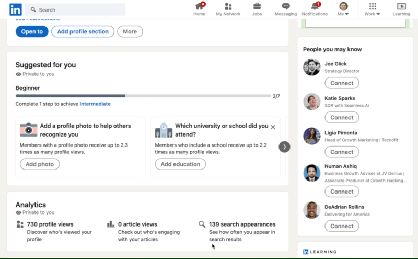Connect with DeAdrian Rollins
This screenshot has width=418, height=259.
point(342,226)
